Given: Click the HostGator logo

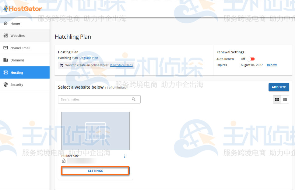Looking at the screenshot, I should [23, 9].
